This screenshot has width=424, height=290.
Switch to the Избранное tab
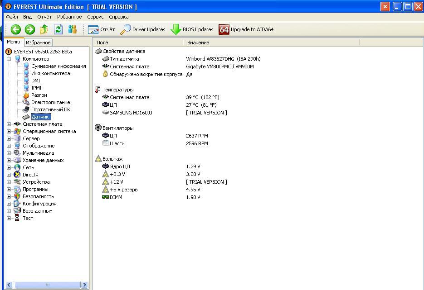click(38, 43)
